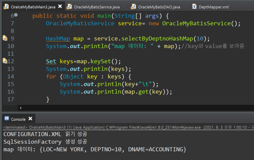Close the OralceMyBatisMain3.java editor tab
The image size is (254, 160).
(x=60, y=6)
